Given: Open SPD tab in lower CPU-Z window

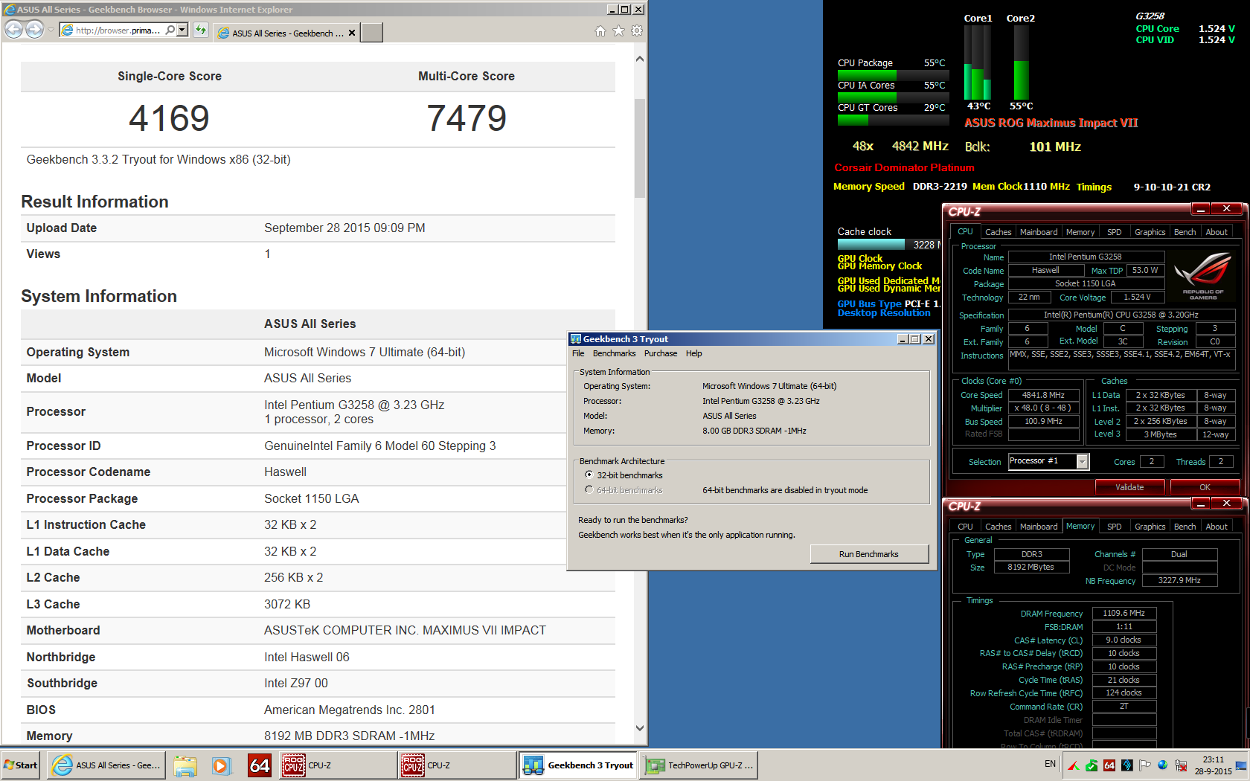Looking at the screenshot, I should [x=1115, y=527].
